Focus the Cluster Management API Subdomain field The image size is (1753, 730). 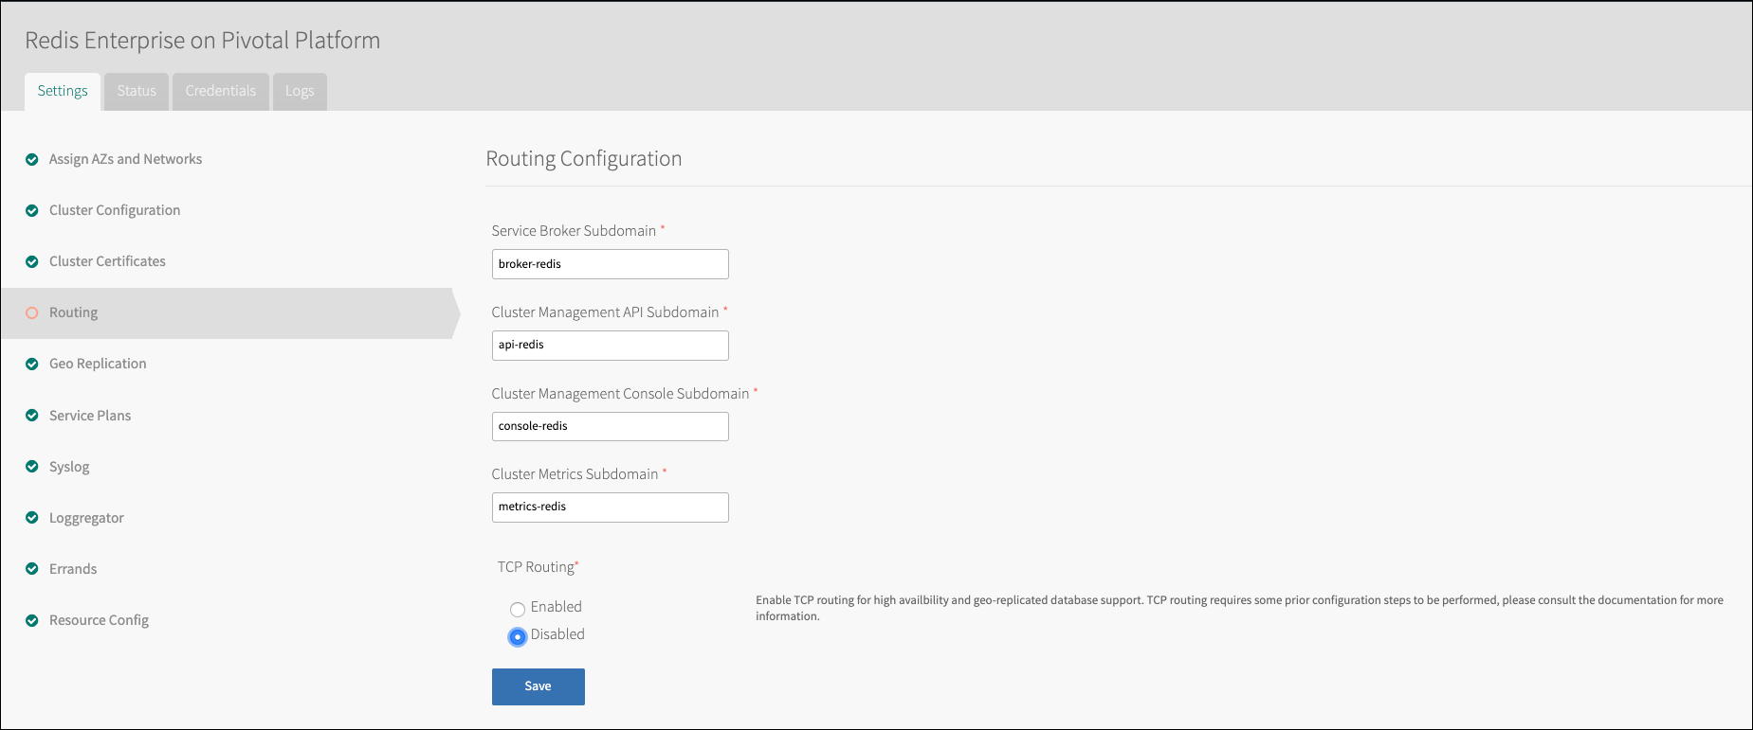click(611, 346)
